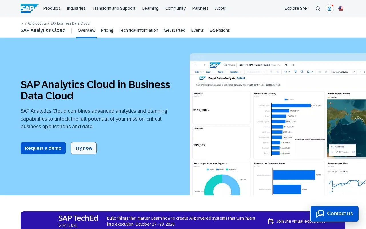Image resolution: width=366 pixels, height=229 pixels.
Task: Click the back arrow in the dashboard preview
Action: (204, 65)
